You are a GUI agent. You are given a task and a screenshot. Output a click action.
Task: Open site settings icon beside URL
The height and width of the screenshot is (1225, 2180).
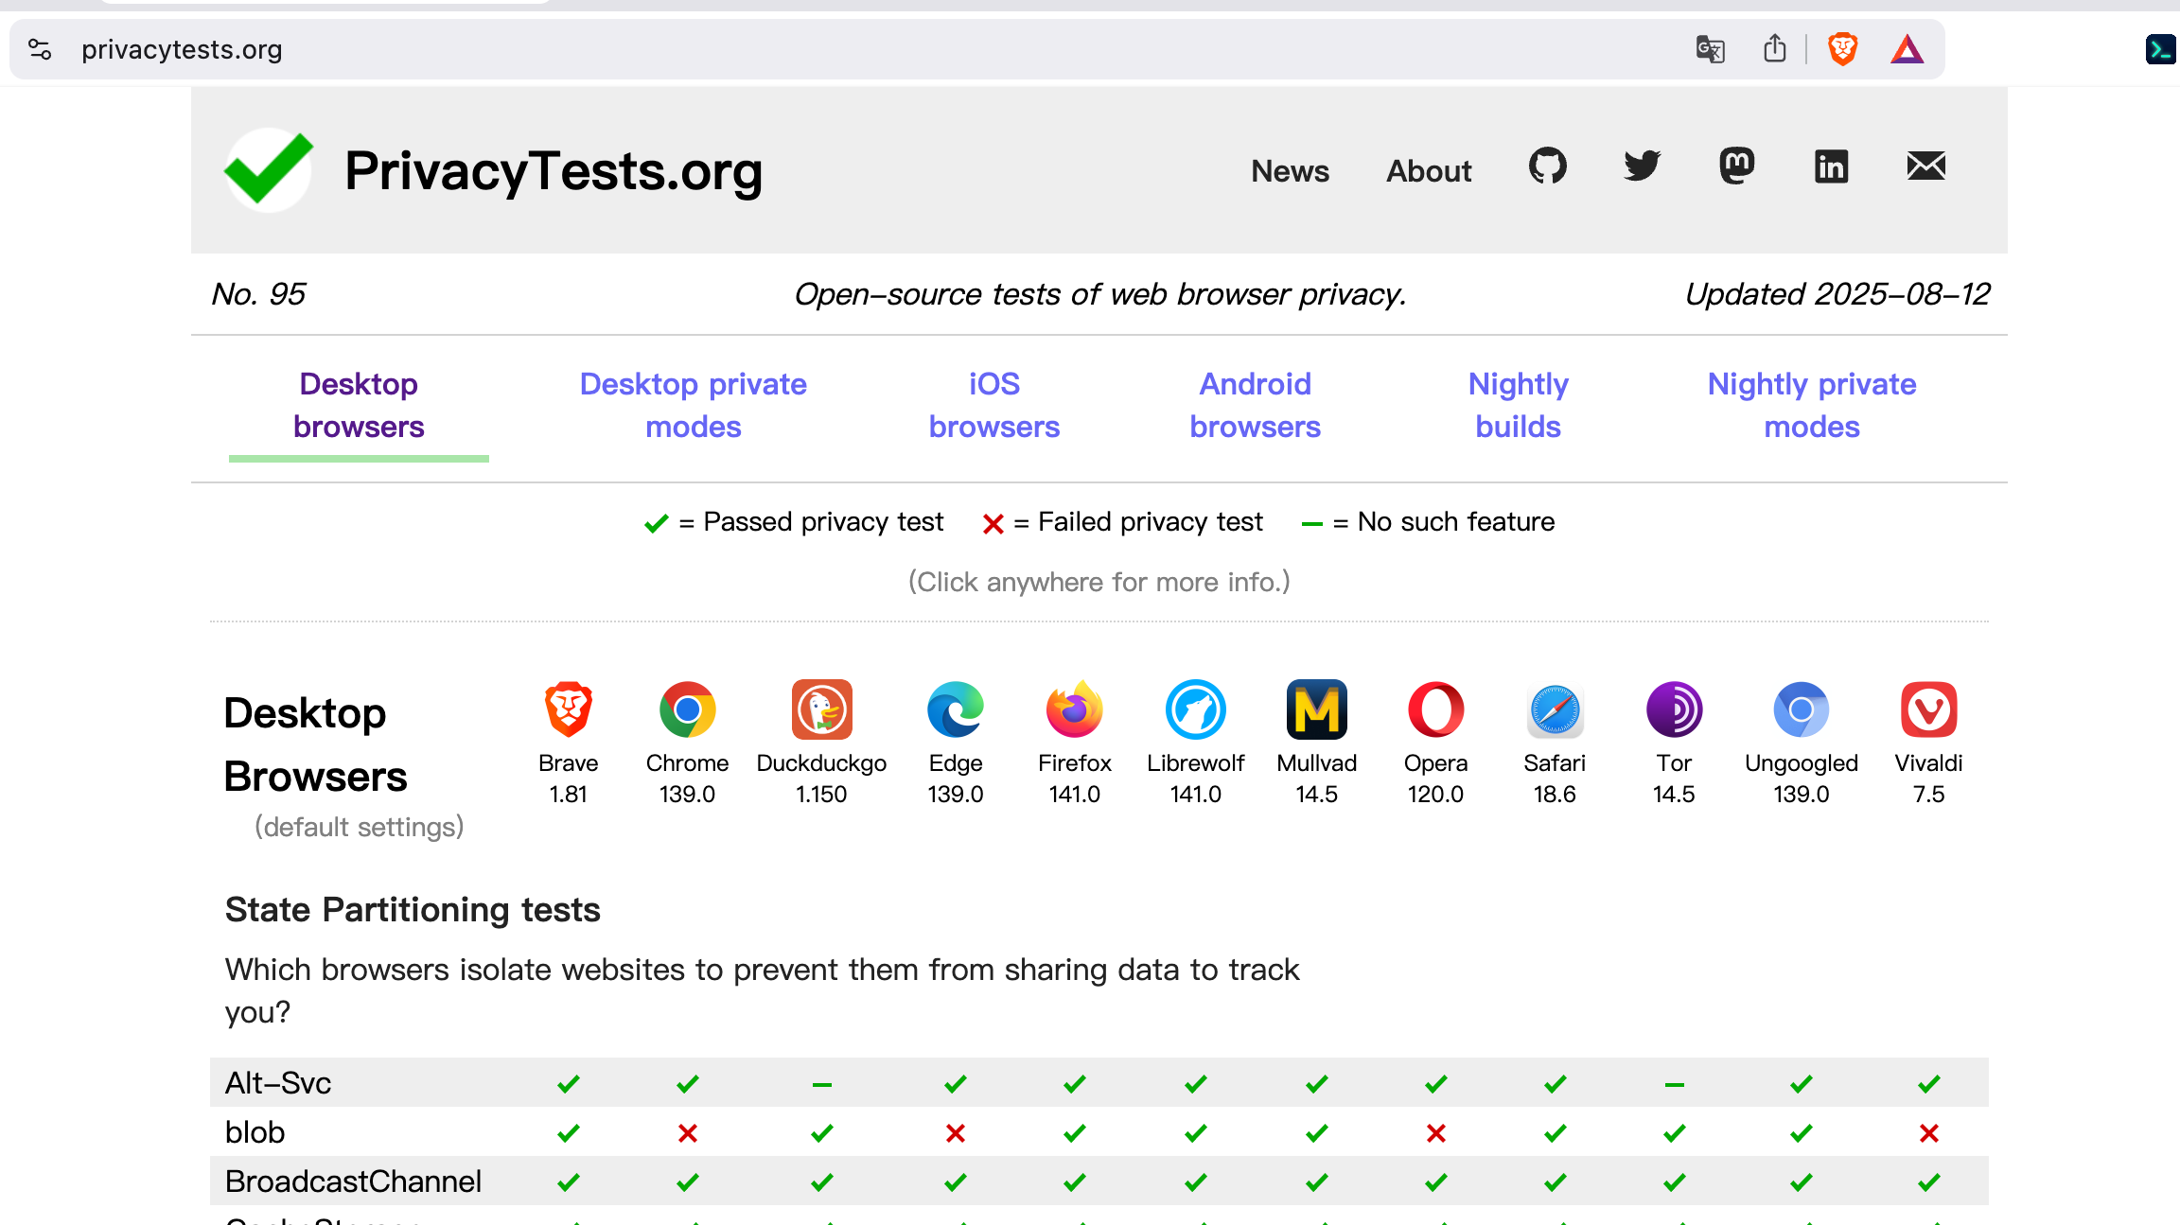(x=40, y=49)
